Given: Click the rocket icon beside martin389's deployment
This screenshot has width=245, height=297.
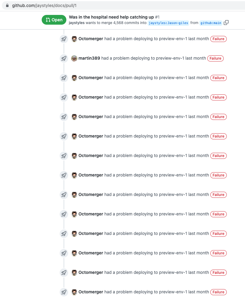Looking at the screenshot, I should [64, 58].
